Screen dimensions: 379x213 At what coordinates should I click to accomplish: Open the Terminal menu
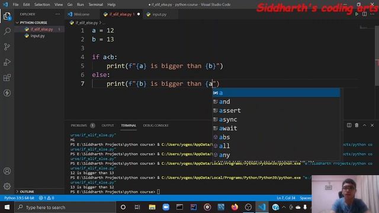95,5
